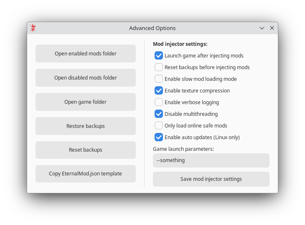Enable Reset backups before injecting mods
The height and width of the screenshot is (225, 305).
click(x=158, y=67)
